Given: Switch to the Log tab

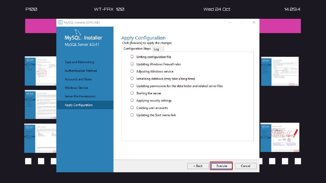Looking at the screenshot, I should tap(158, 49).
